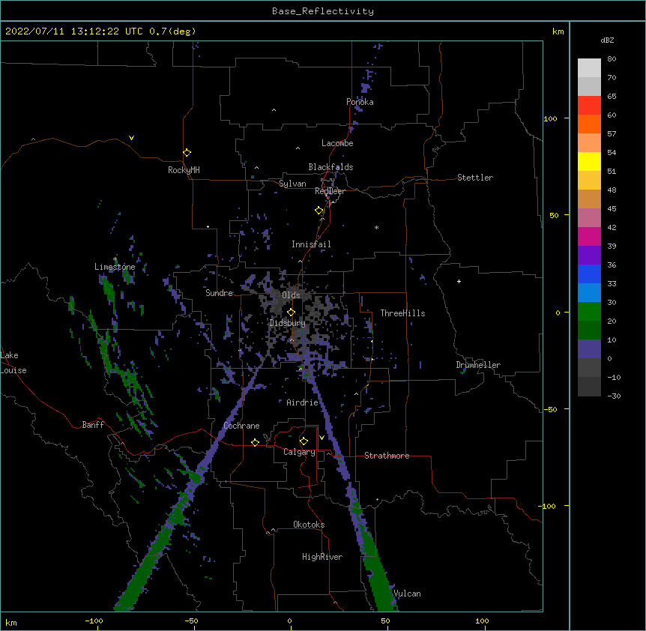This screenshot has height=631, width=646.
Task: Click the dBZ legend heading
Action: 607,40
